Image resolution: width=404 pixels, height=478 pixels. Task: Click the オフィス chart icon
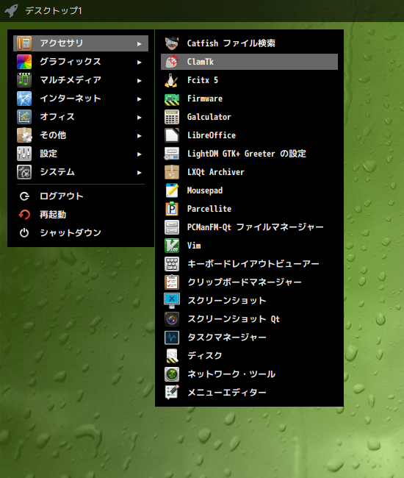tap(24, 117)
